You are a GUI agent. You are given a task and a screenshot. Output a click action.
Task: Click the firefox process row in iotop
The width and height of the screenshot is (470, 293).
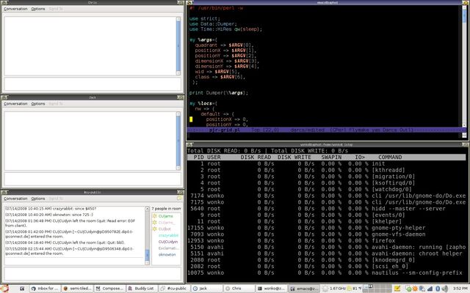point(326,241)
